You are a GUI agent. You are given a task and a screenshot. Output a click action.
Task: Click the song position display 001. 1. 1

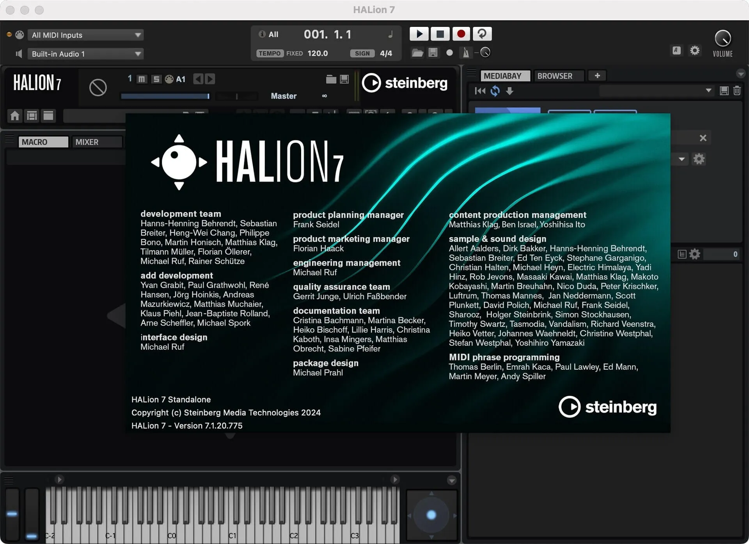[328, 35]
